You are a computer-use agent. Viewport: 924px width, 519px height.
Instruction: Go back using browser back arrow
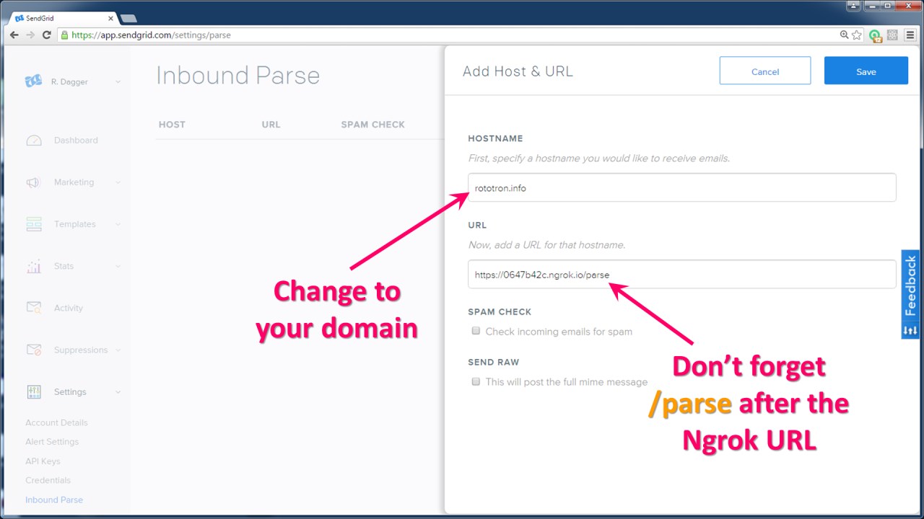tap(14, 35)
